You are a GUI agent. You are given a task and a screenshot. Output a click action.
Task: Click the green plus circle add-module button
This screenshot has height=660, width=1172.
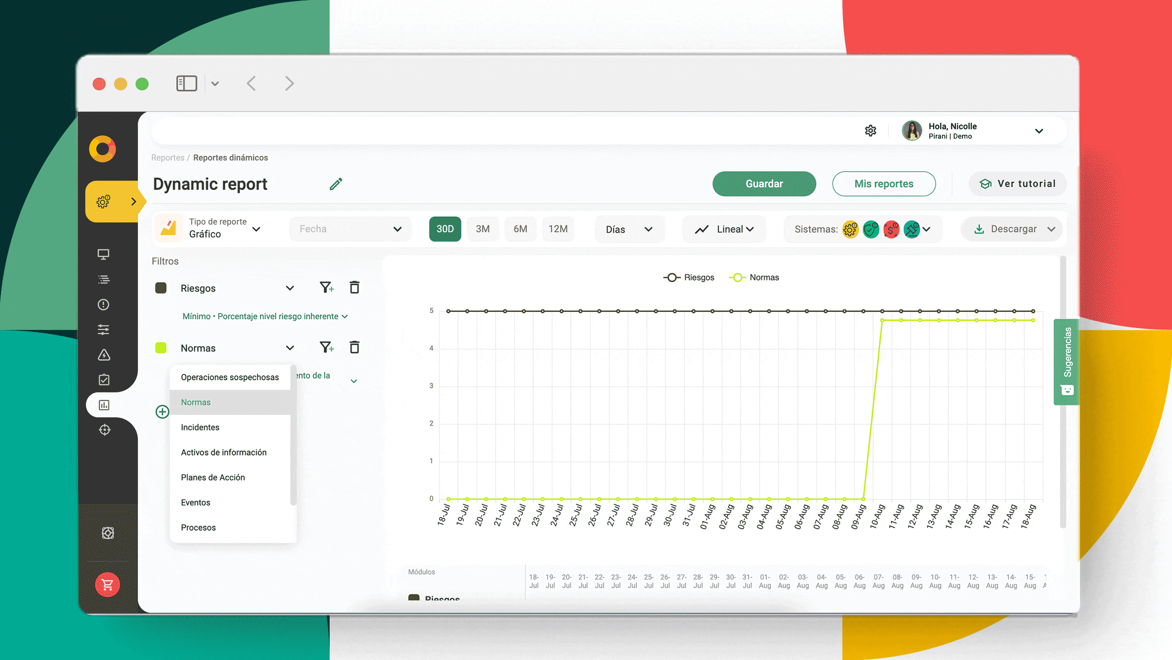pyautogui.click(x=162, y=412)
